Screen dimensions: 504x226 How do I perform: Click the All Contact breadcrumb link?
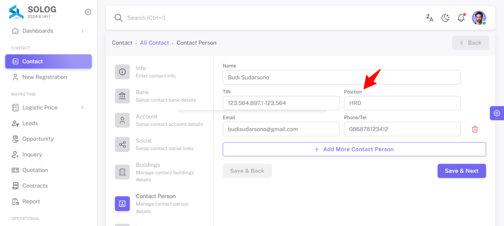tap(154, 43)
